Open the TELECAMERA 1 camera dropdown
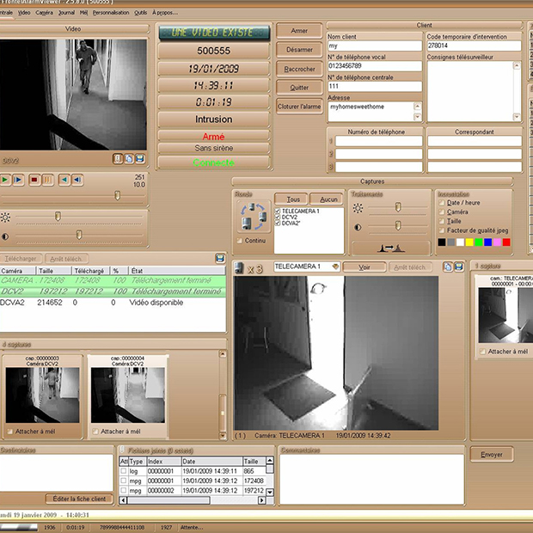This screenshot has height=533, width=533. (x=335, y=267)
